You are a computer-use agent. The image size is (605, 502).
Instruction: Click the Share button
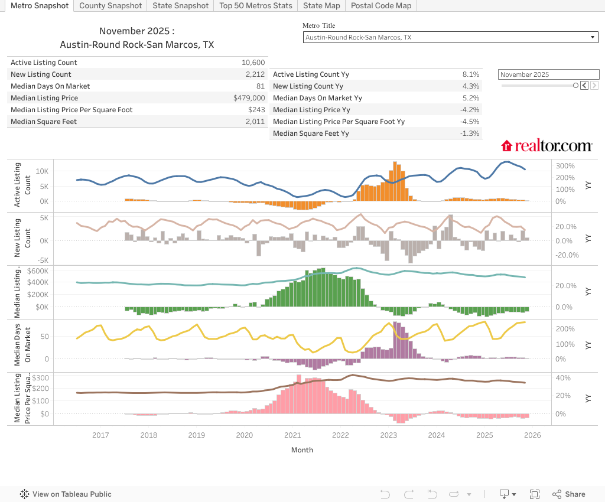click(568, 494)
